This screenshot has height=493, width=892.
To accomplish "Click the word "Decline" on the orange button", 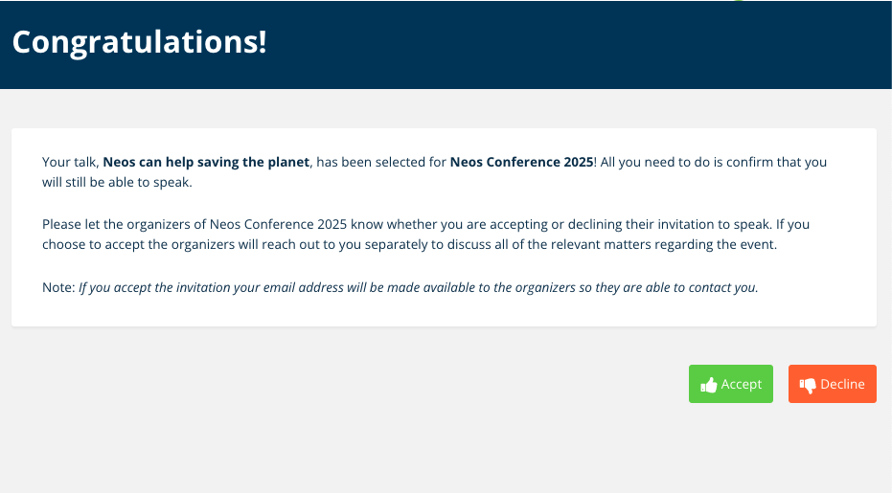I will 842,385.
